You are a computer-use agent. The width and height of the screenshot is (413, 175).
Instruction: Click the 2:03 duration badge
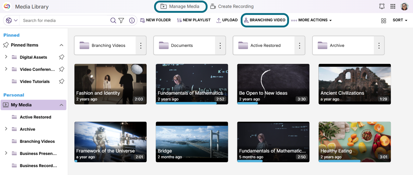139,99
